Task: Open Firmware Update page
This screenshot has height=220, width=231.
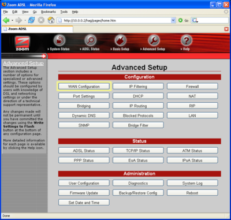Action: 84,193
